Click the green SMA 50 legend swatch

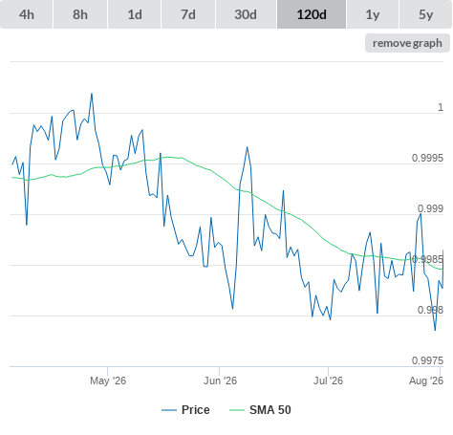point(237,410)
